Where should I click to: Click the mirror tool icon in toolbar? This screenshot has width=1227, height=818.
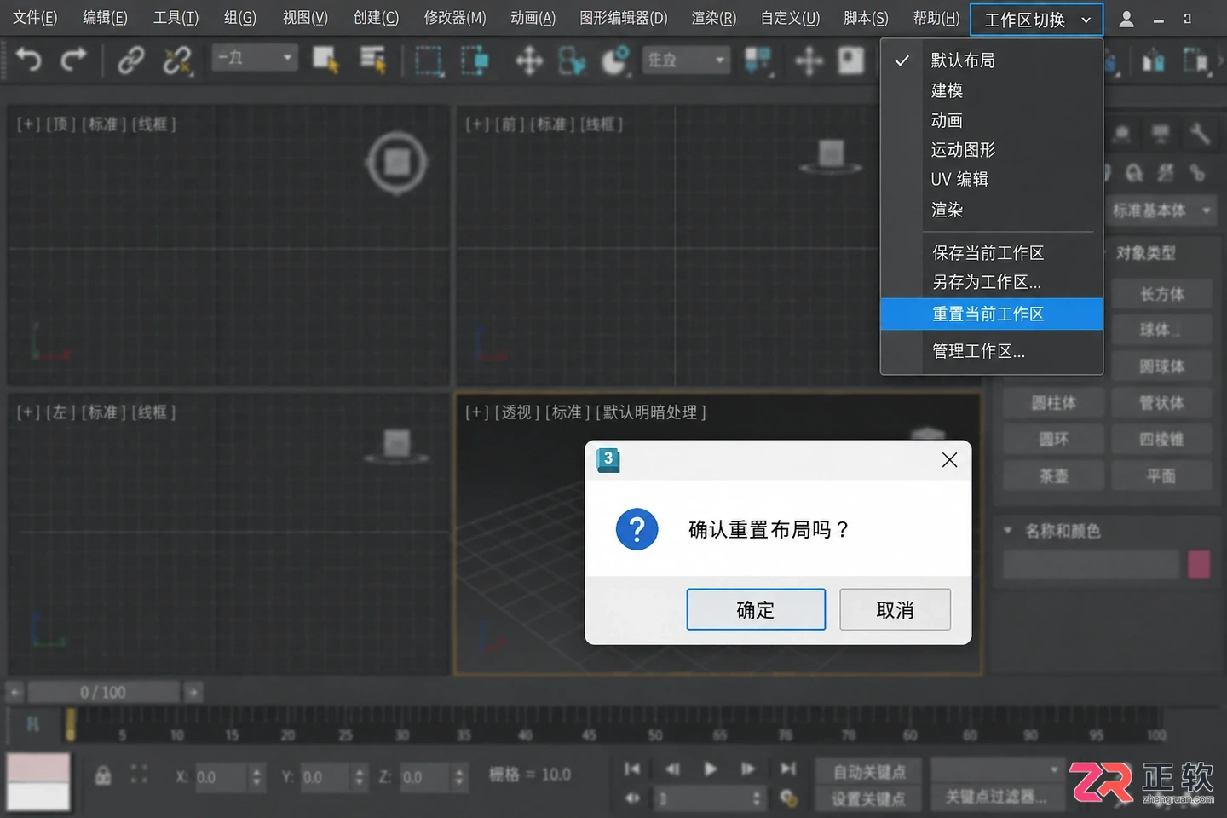[1154, 60]
